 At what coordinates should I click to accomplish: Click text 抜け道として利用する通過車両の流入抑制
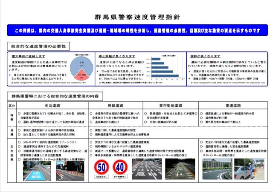point(49,135)
